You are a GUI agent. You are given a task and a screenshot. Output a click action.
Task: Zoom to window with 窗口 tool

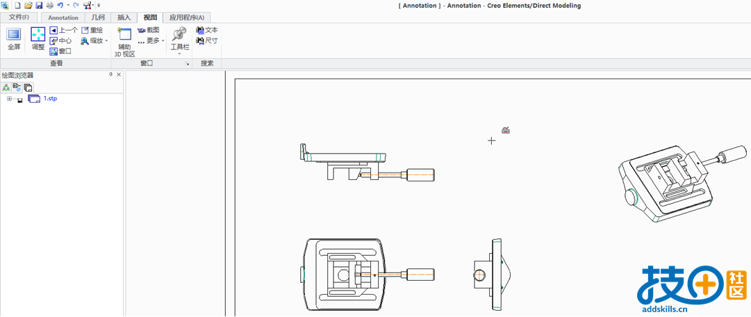[61, 51]
